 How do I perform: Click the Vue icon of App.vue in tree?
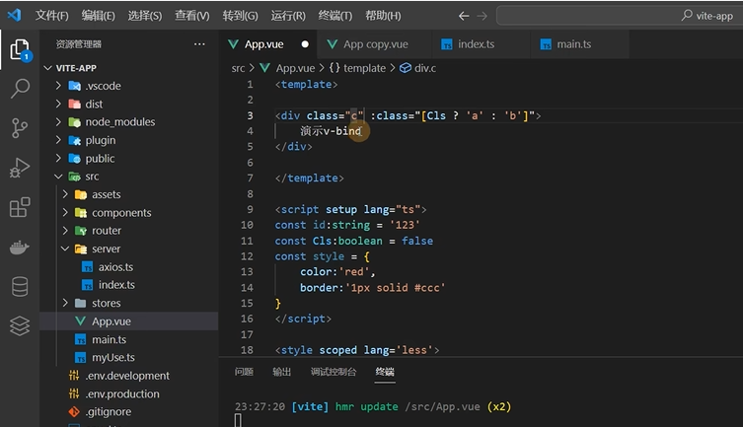81,320
